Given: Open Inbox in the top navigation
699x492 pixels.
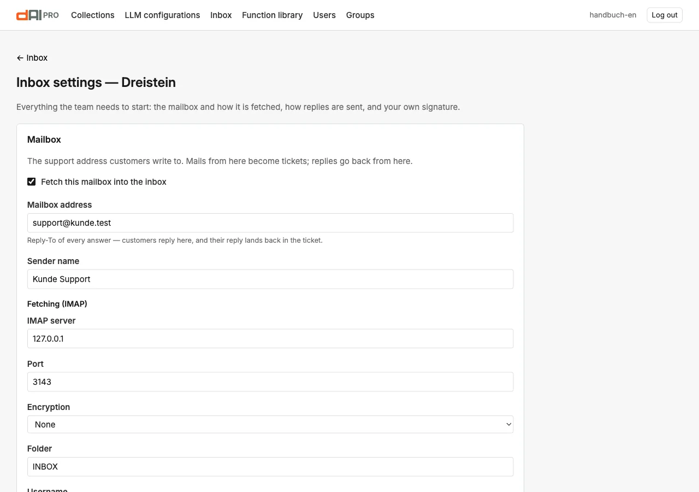Looking at the screenshot, I should coord(221,15).
